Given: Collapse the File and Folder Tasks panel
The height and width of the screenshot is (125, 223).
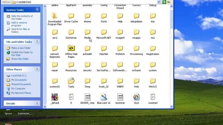Looking at the screenshot, I should coord(37,42).
